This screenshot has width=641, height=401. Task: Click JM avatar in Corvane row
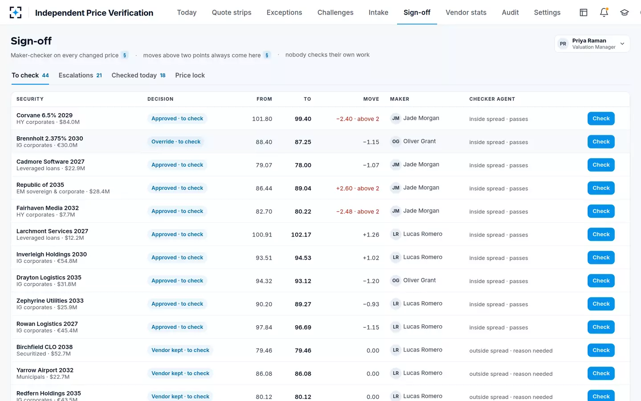[396, 119]
